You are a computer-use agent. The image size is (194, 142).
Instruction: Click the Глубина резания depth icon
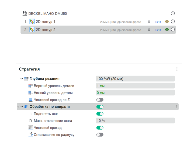coord(26,79)
